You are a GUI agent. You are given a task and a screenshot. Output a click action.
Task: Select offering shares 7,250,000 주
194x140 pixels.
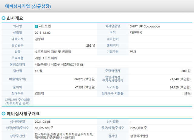tap(138, 128)
